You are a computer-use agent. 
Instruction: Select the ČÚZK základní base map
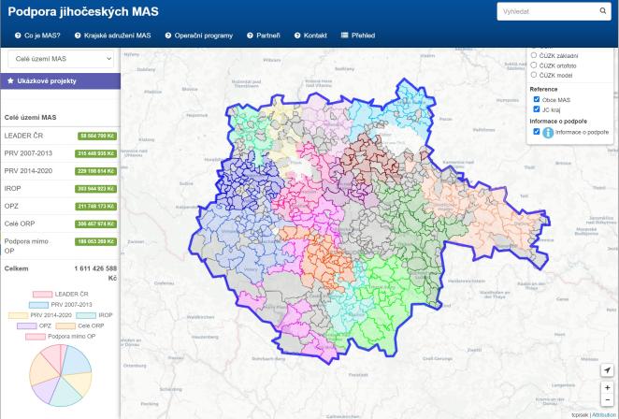click(x=534, y=55)
